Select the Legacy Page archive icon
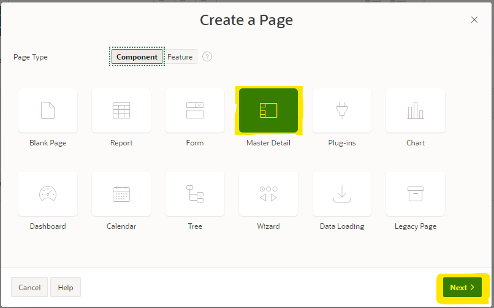This screenshot has height=308, width=494. [x=416, y=194]
